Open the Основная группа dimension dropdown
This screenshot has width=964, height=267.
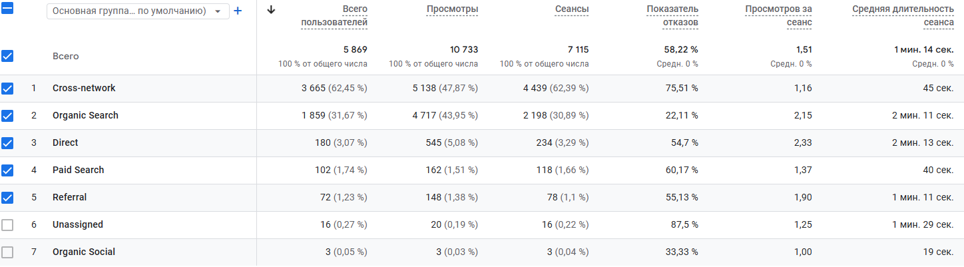(x=138, y=11)
